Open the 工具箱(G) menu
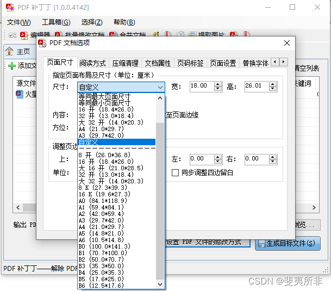 [56, 22]
